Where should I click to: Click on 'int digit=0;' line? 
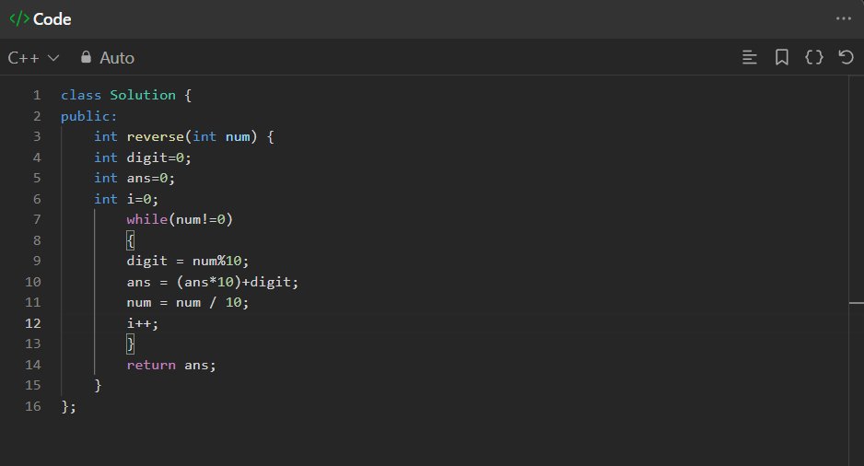[143, 158]
